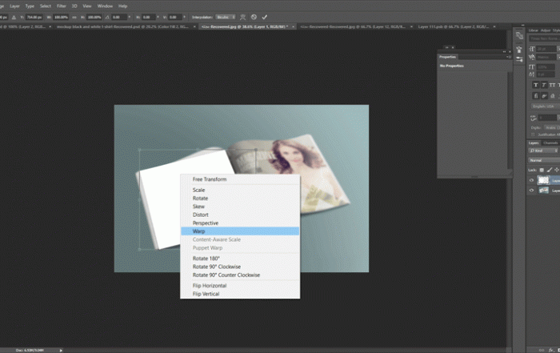The height and width of the screenshot is (353, 560).
Task: Open the Type menu
Action: (30, 6)
